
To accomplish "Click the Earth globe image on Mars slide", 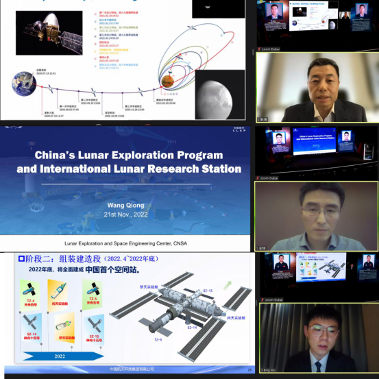I will tap(24, 84).
